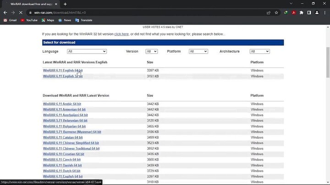
Task: Click the scrollbar down arrow
Action: coord(328,182)
